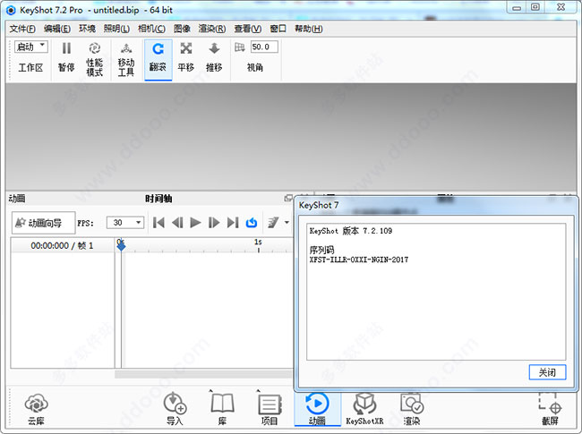Step back one frame
The height and width of the screenshot is (434, 582).
pos(177,223)
